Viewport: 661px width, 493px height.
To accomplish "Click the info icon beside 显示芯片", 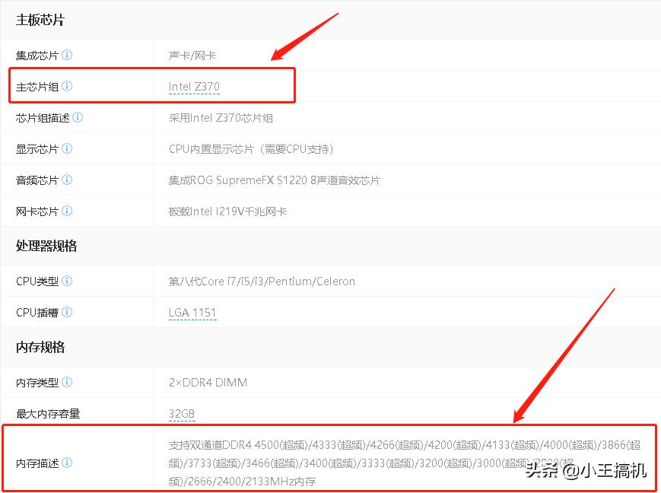I will (x=68, y=148).
